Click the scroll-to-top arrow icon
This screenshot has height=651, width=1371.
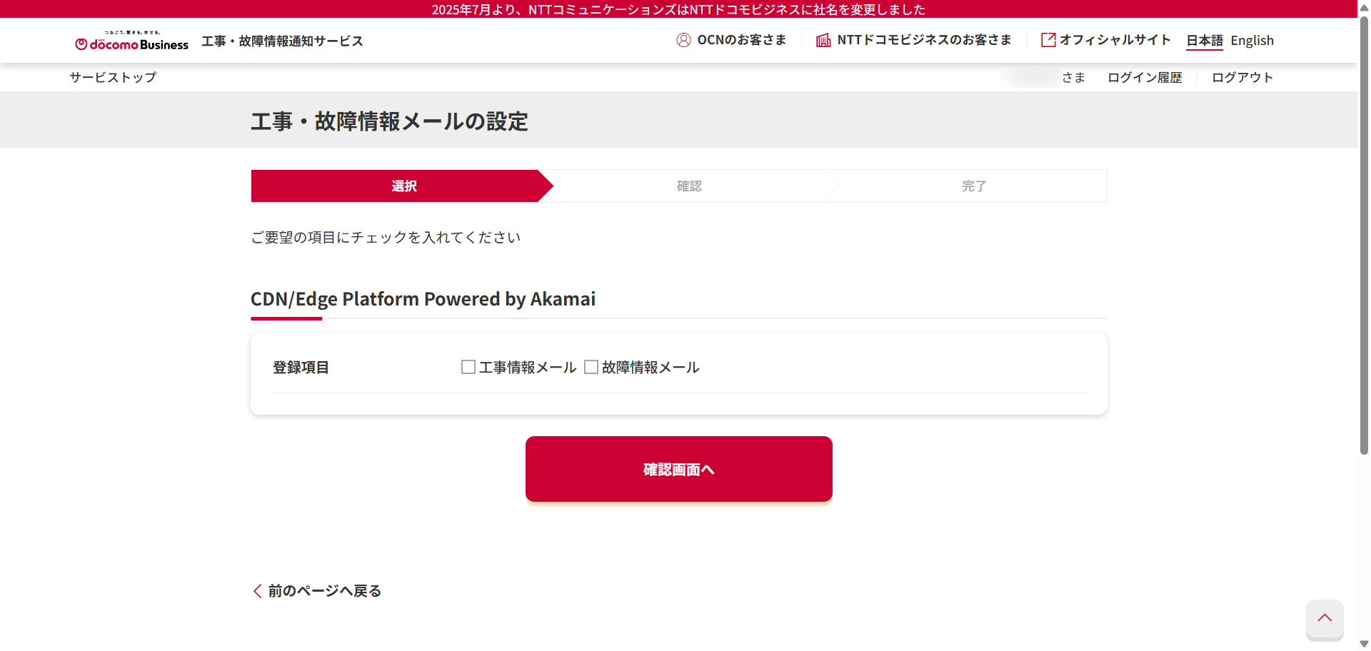coord(1325,618)
